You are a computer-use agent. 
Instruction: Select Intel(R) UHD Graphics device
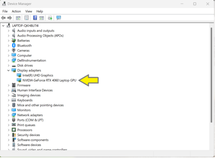click(x=38, y=75)
